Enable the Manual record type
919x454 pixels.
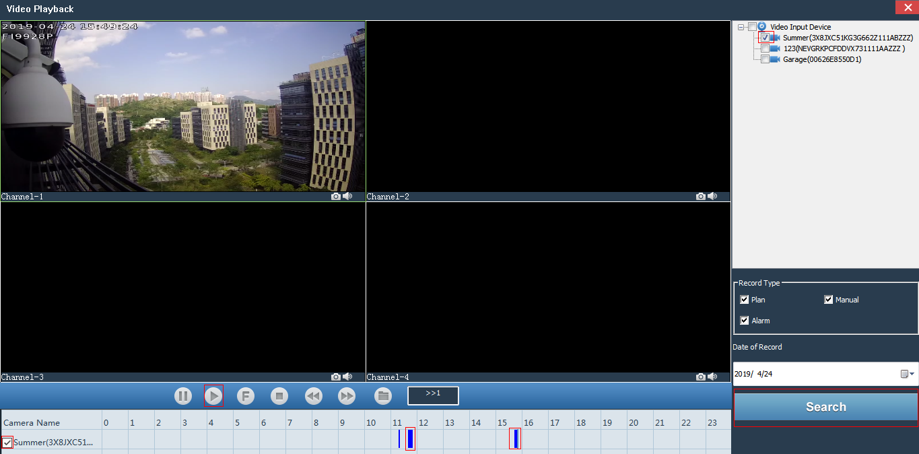point(828,299)
